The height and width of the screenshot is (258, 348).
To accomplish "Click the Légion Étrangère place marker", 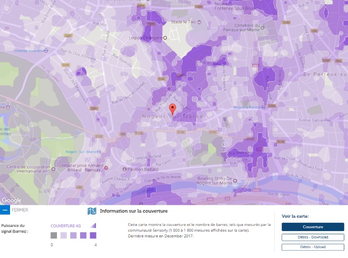I will 165,39.
